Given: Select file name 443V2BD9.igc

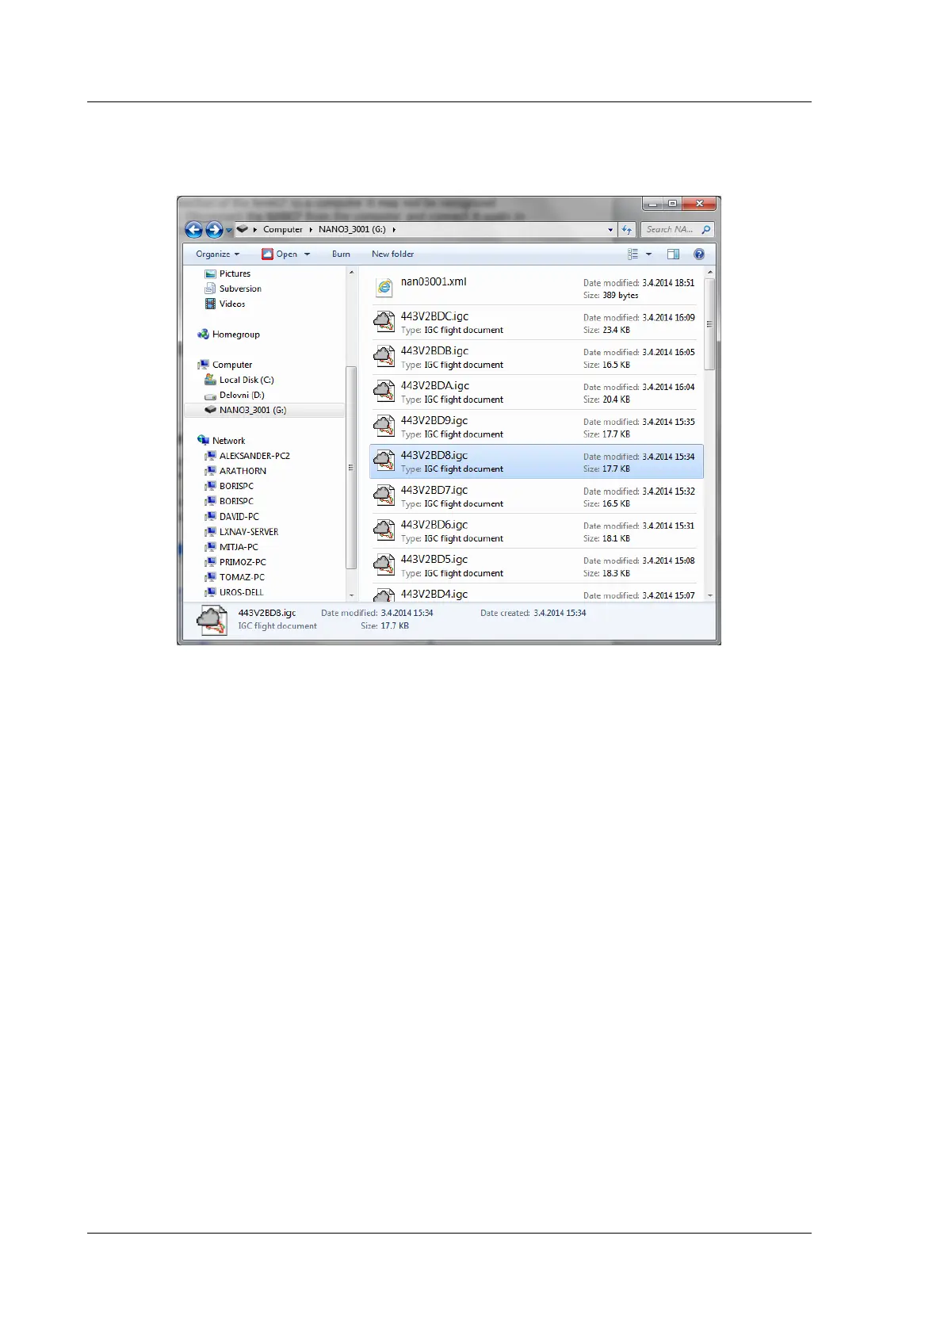Looking at the screenshot, I should pyautogui.click(x=434, y=421).
